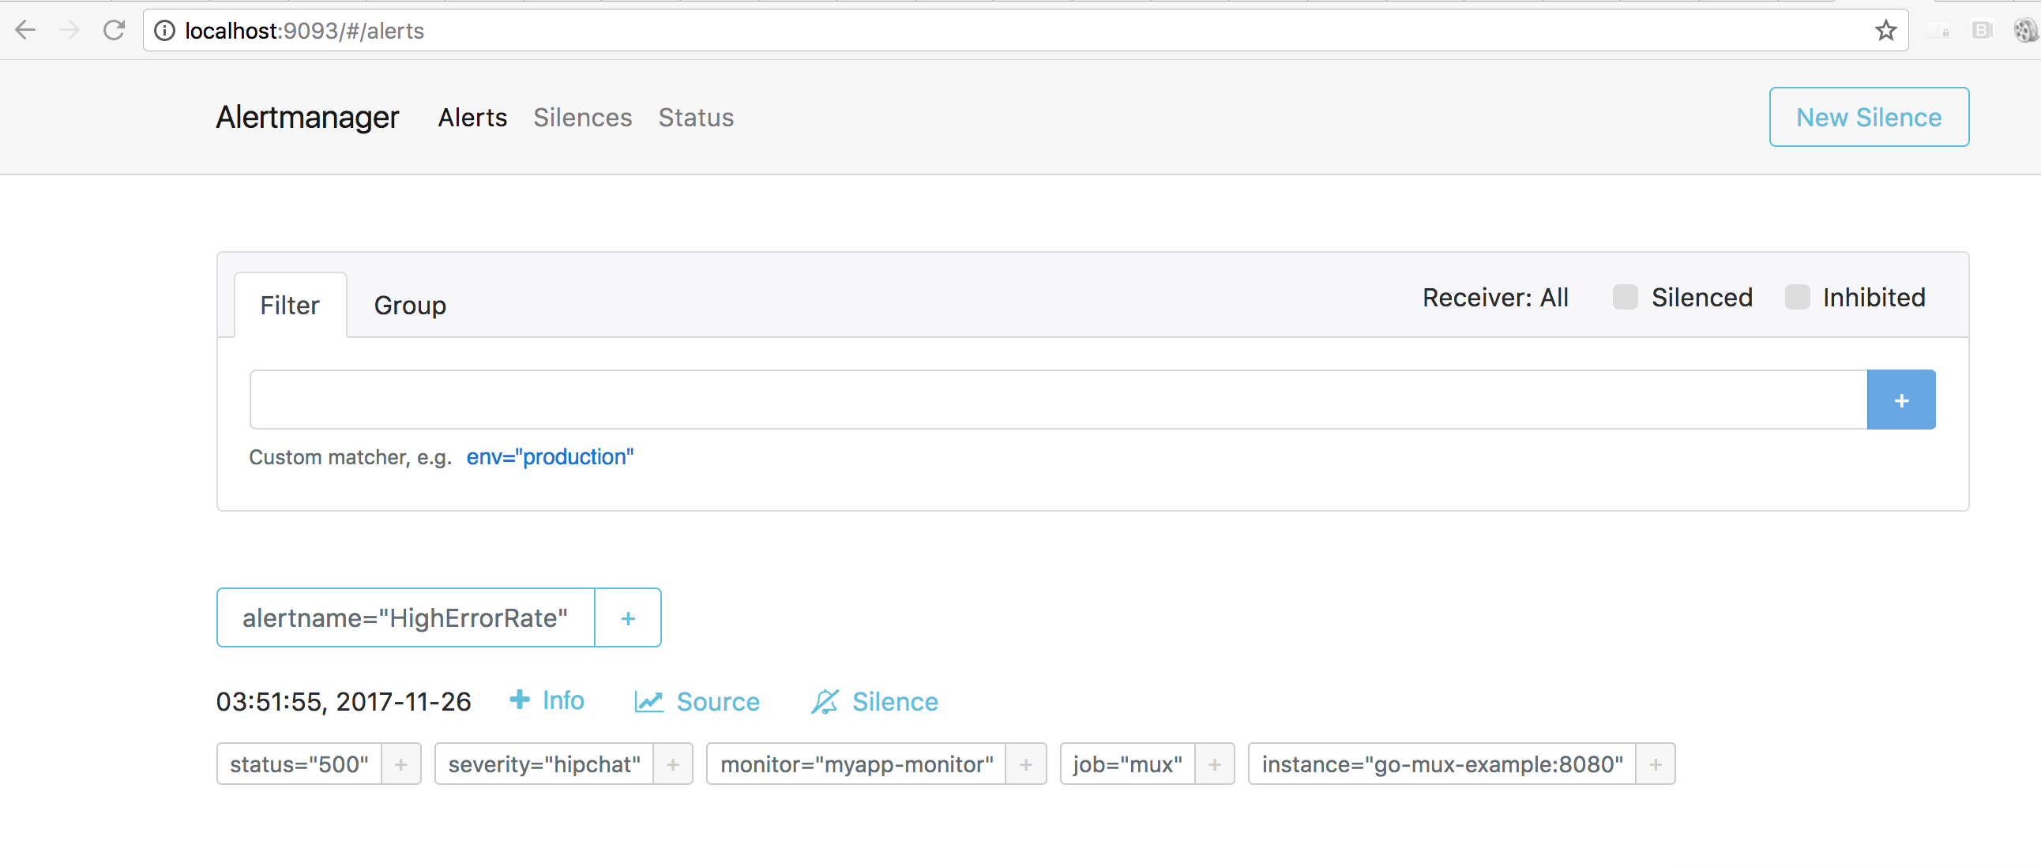Navigate to the Status page
2041x867 pixels.
(x=696, y=116)
